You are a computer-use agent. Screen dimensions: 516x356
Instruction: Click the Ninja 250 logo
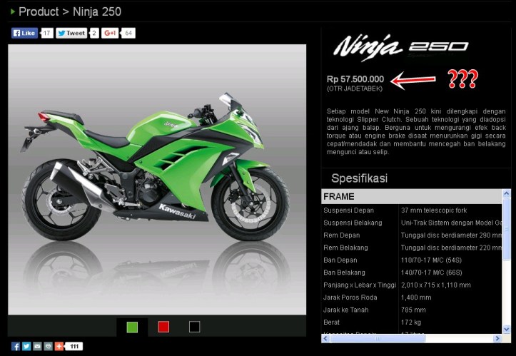400,47
